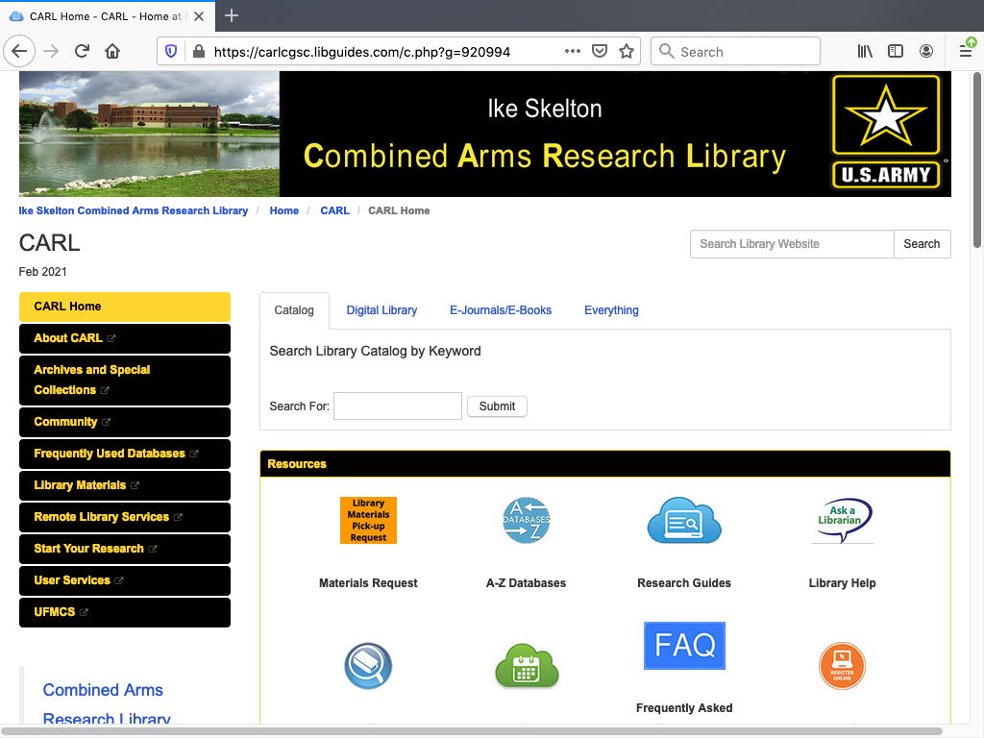
Task: Open the A-Z Databases icon
Action: click(526, 520)
